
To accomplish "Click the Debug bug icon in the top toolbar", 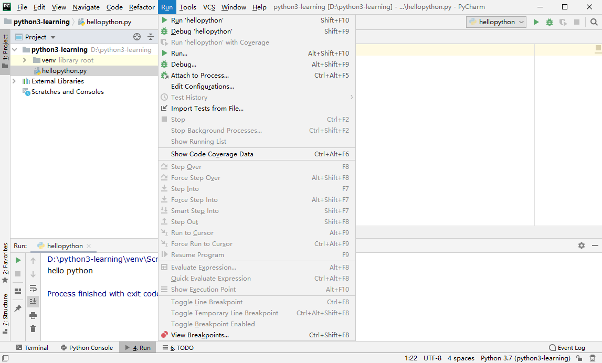I will click(x=550, y=22).
